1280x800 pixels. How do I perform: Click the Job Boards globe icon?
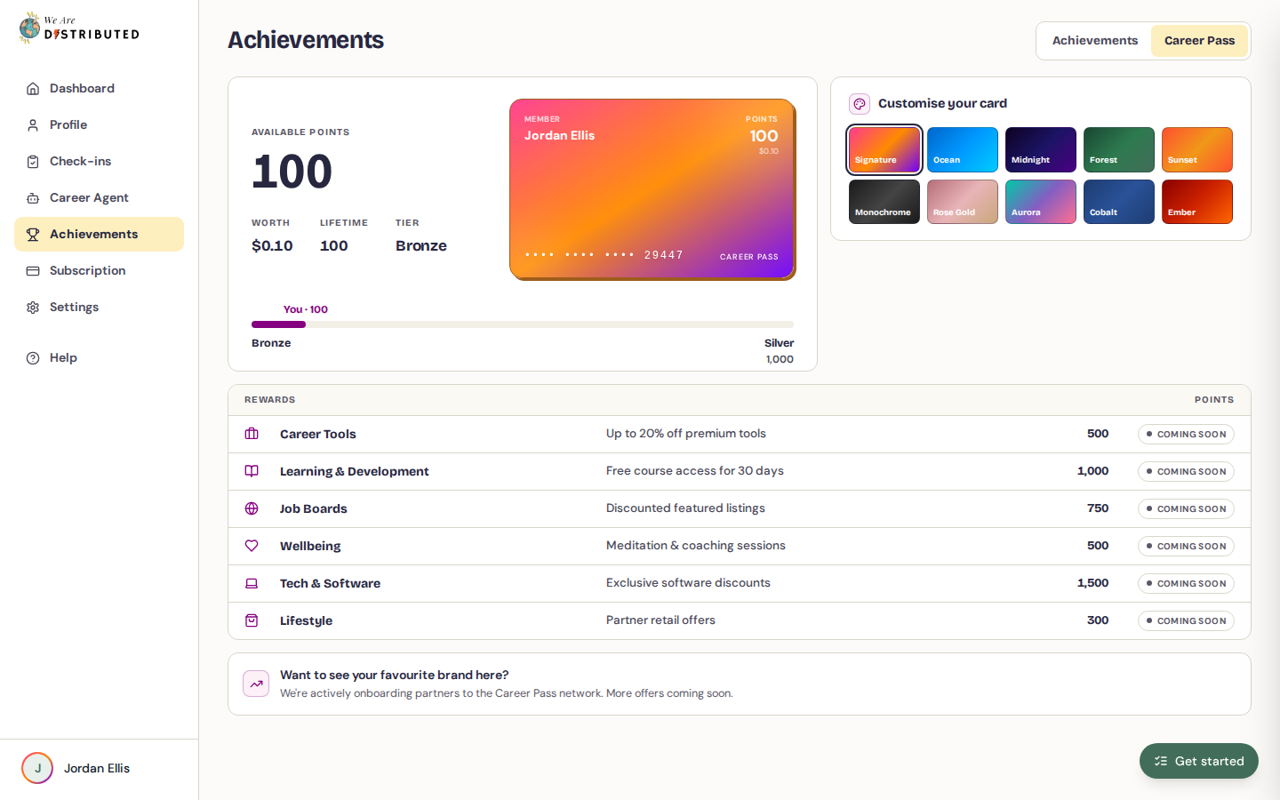pos(252,508)
